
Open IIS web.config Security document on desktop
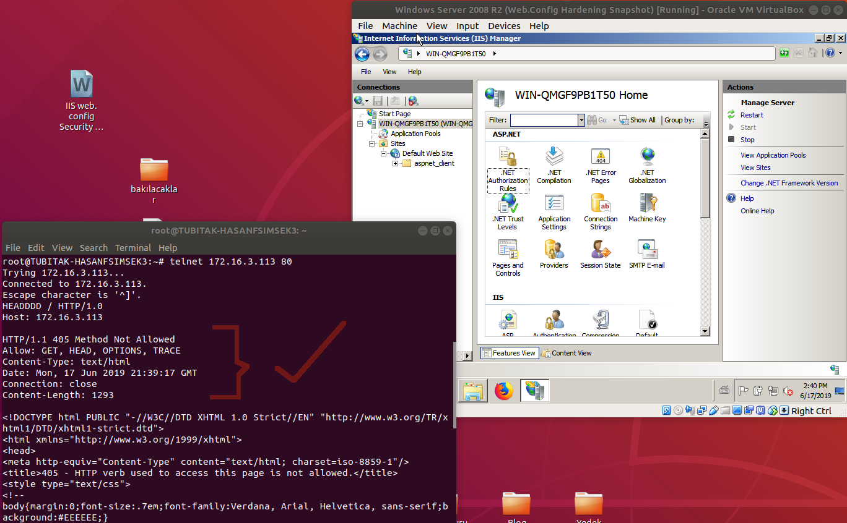pyautogui.click(x=81, y=101)
